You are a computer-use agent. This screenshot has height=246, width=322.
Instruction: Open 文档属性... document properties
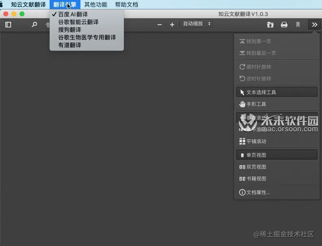coord(277,192)
